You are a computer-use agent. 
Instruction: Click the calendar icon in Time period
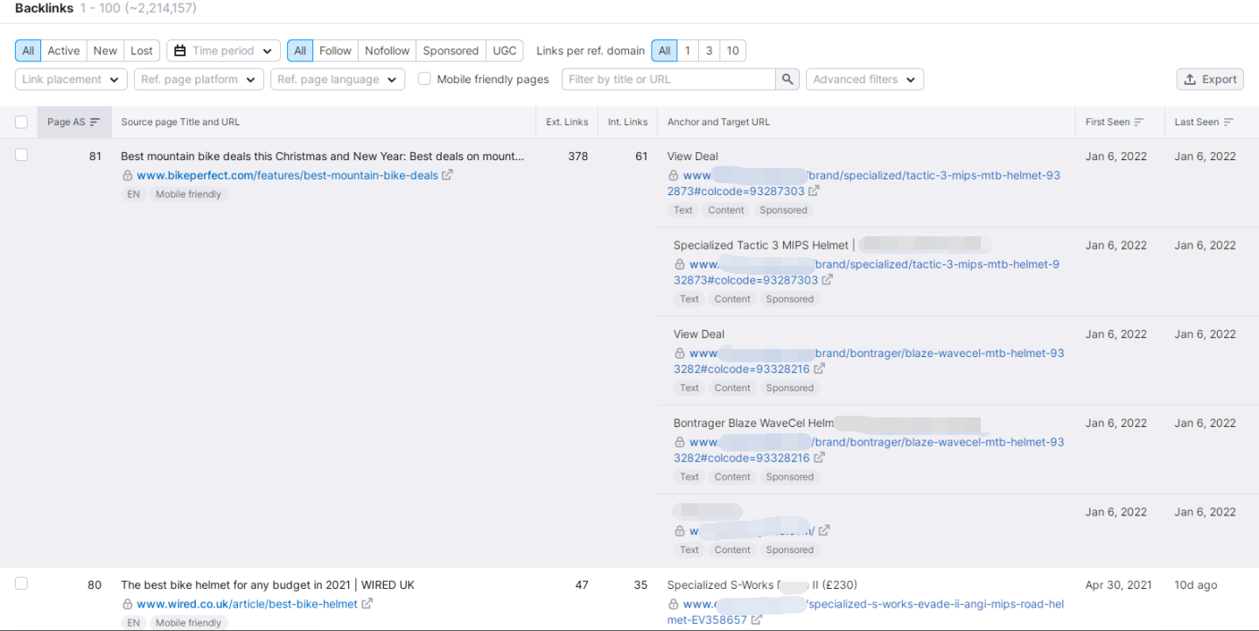tap(180, 51)
